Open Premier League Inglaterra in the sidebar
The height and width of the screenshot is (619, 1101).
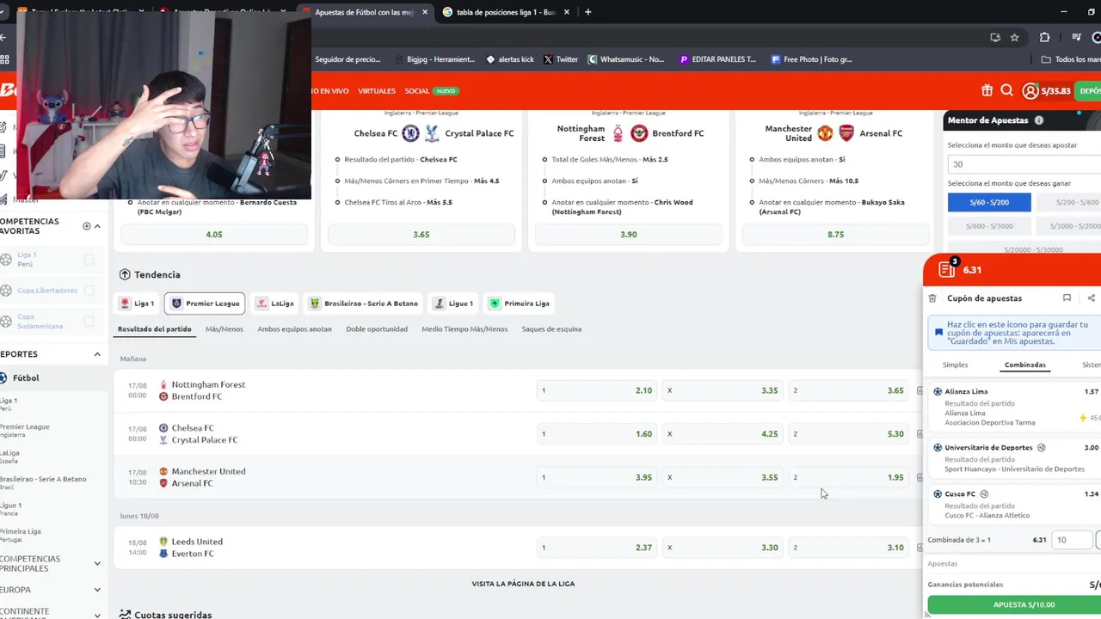click(x=24, y=430)
